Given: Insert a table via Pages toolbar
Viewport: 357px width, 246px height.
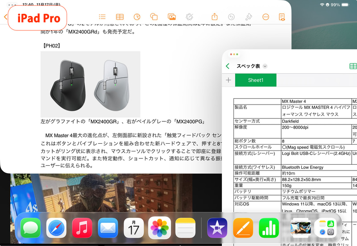Looking at the screenshot, I should coord(120,17).
